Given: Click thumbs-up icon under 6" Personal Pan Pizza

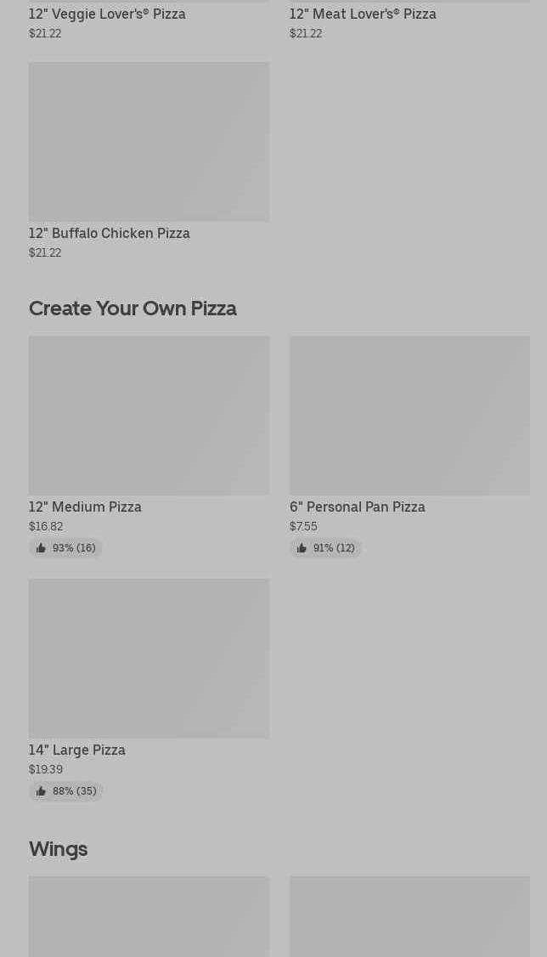Looking at the screenshot, I should pos(302,548).
